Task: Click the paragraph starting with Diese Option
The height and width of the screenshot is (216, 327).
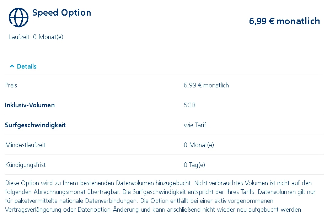Action: click(158, 196)
